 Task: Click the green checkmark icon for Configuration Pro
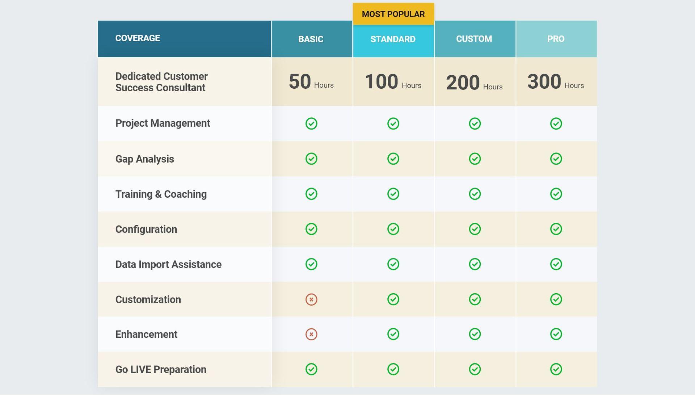click(x=555, y=229)
